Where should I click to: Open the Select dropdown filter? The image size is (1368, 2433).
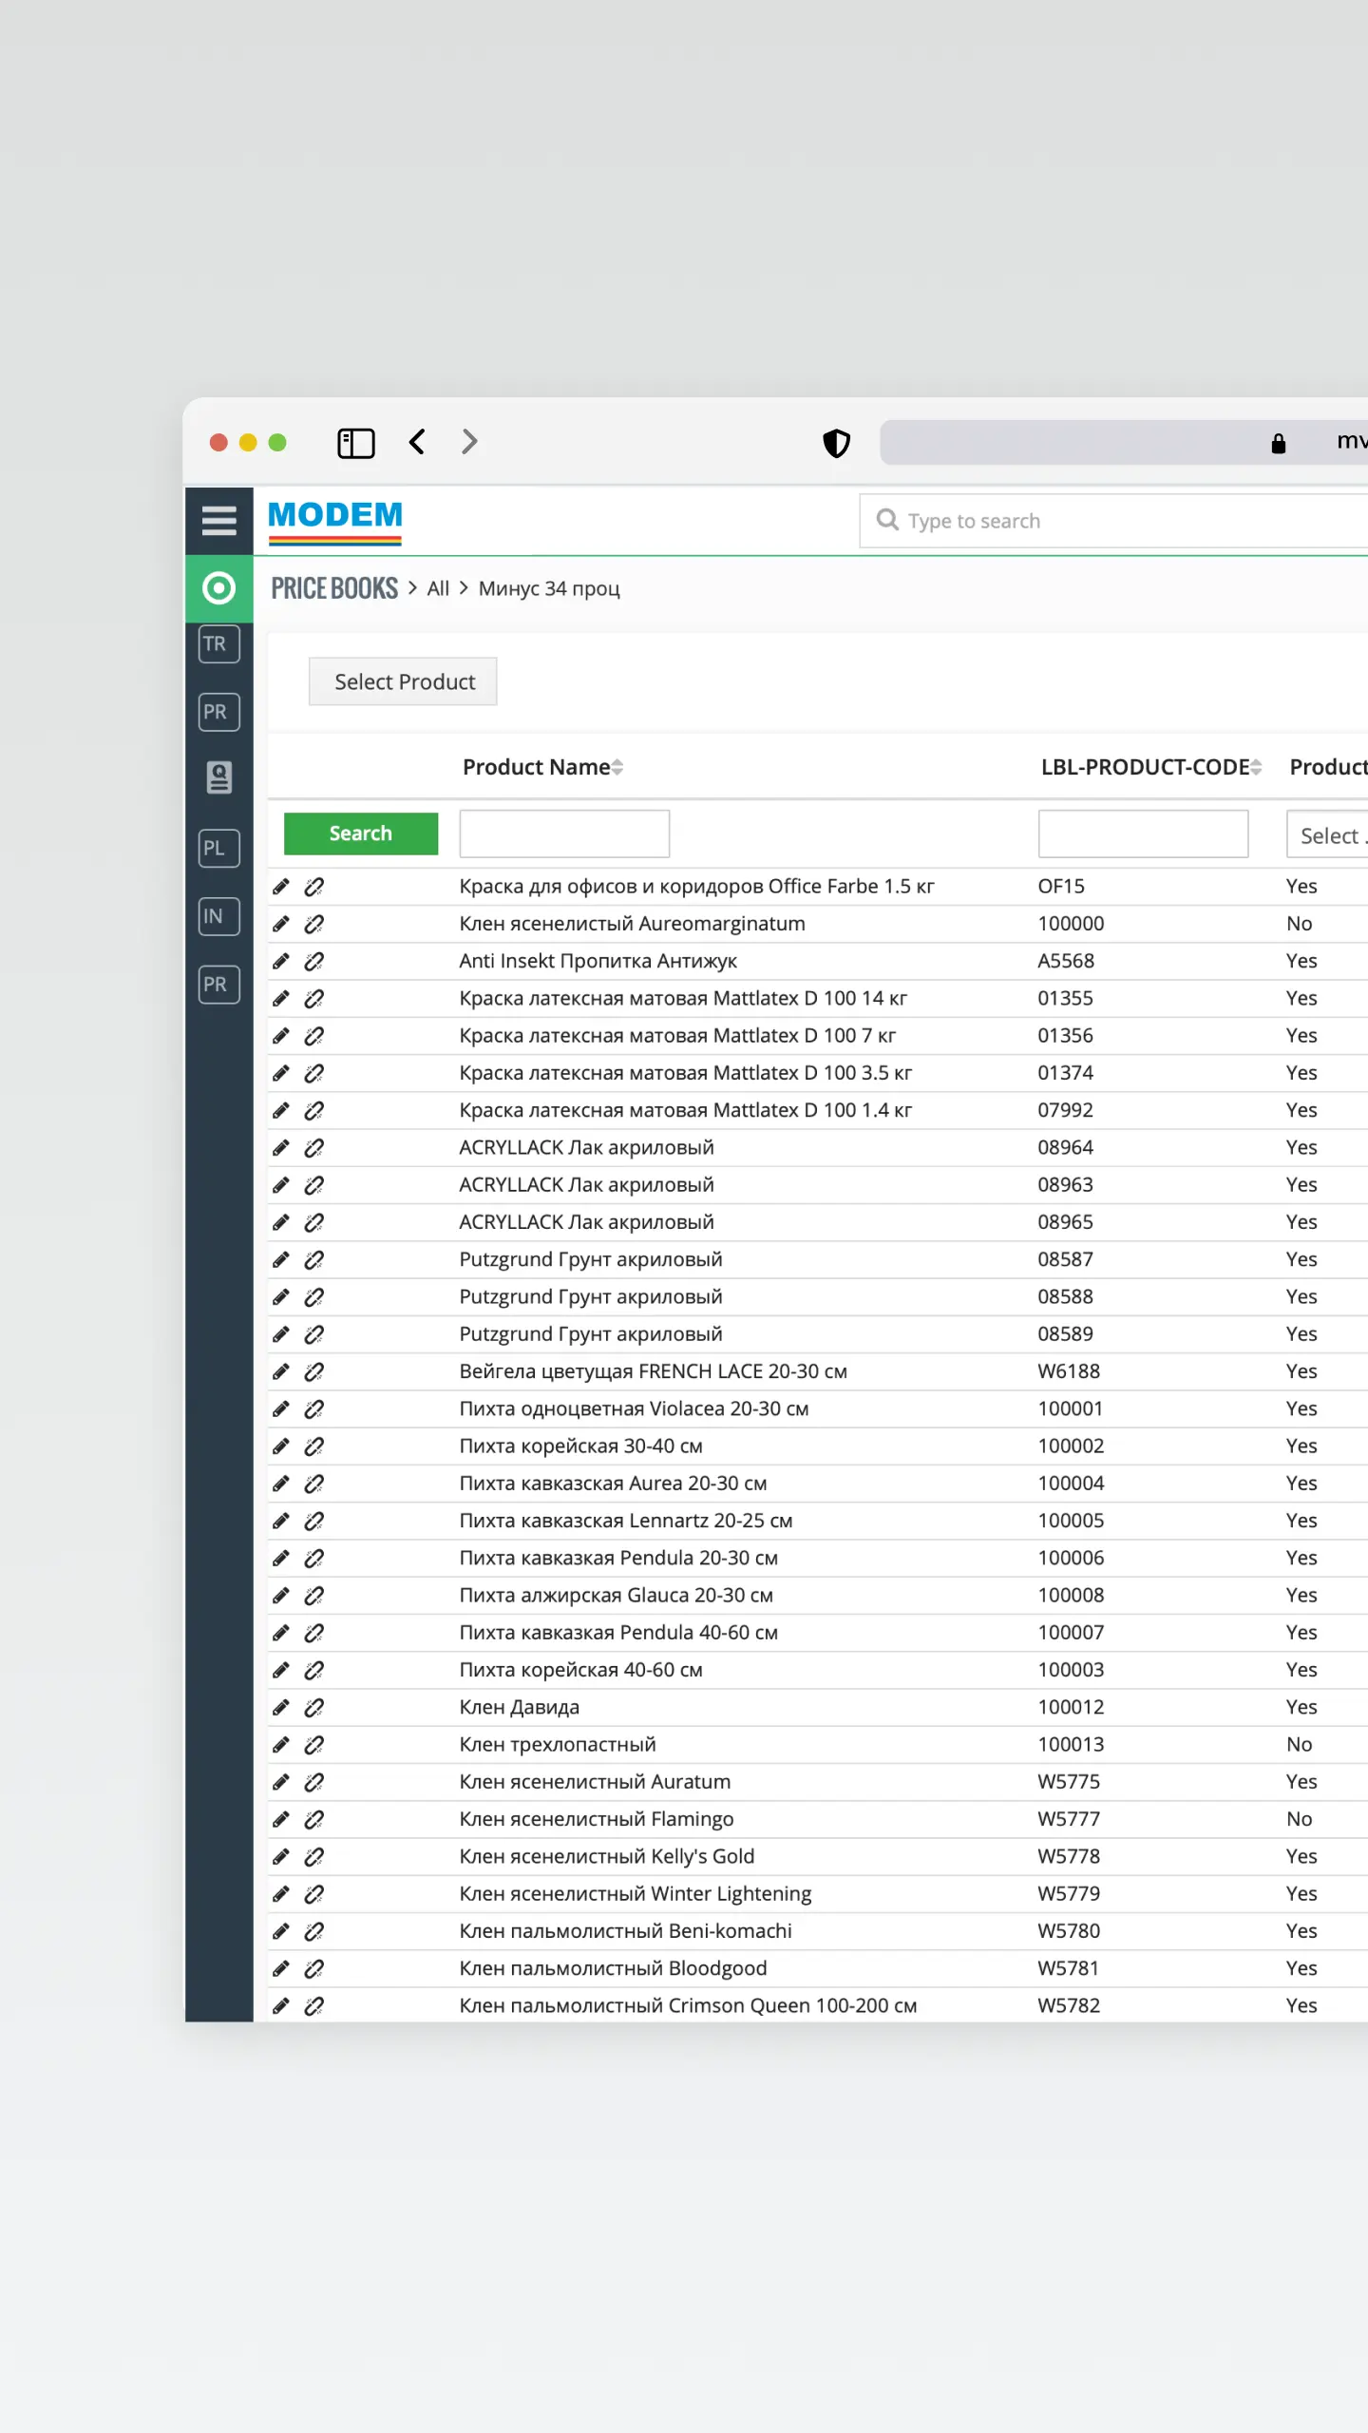point(1330,835)
